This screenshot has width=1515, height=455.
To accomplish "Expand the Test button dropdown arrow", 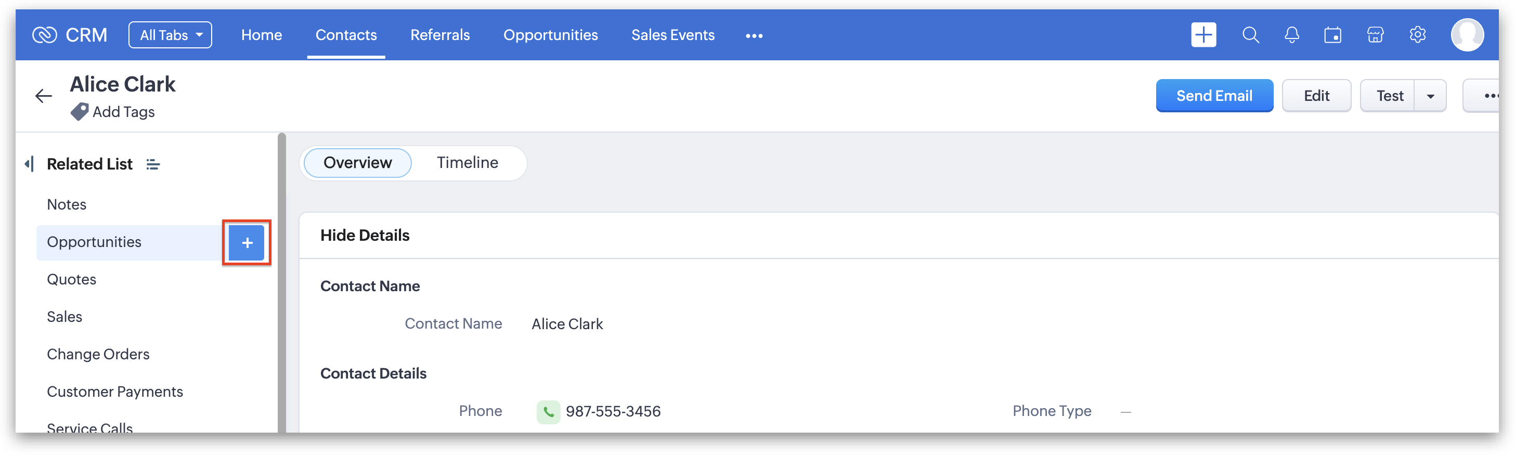I will click(x=1430, y=96).
